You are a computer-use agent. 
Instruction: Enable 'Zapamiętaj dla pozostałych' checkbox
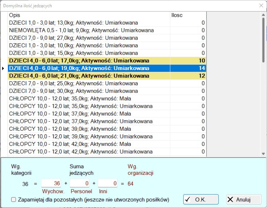click(14, 200)
